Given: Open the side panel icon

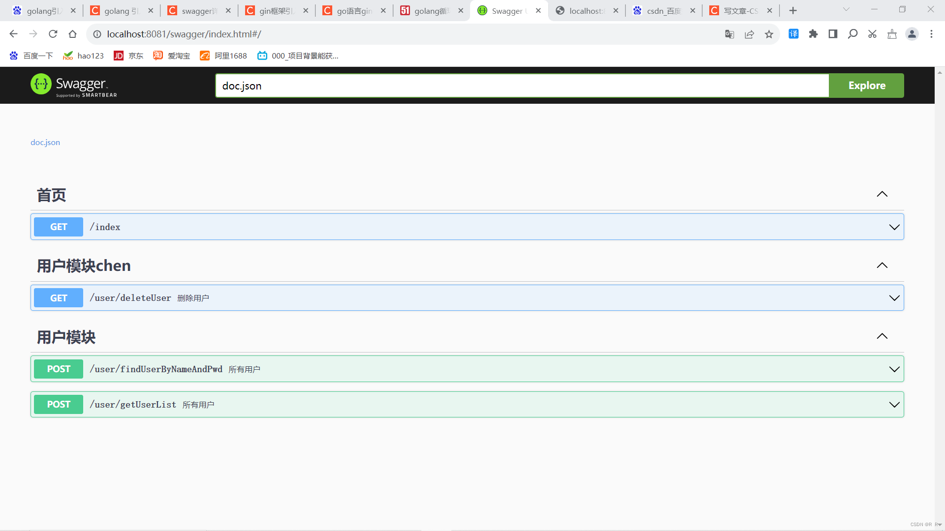Looking at the screenshot, I should click(x=833, y=34).
